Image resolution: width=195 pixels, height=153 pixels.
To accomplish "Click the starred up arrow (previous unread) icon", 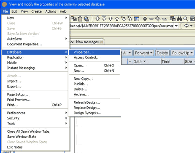I will pyautogui.click(x=130, y=18).
